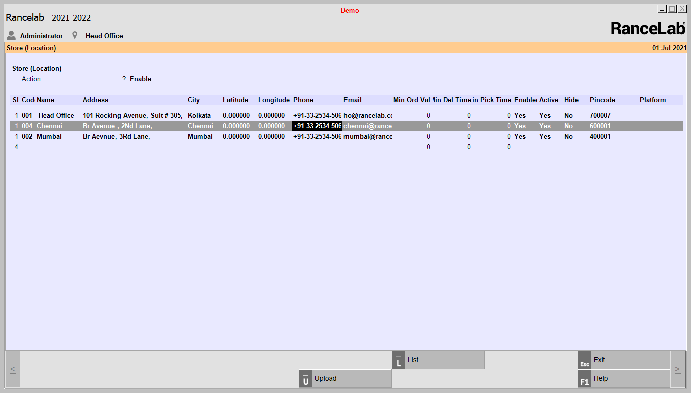
Task: Click the Pincode column header
Action: [x=602, y=100]
